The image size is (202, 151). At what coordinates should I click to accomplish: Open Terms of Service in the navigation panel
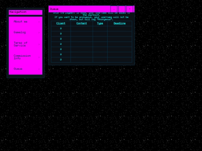[25, 44]
